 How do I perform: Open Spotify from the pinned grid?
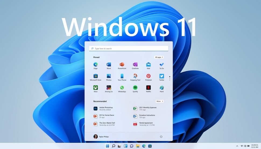pos(135,88)
